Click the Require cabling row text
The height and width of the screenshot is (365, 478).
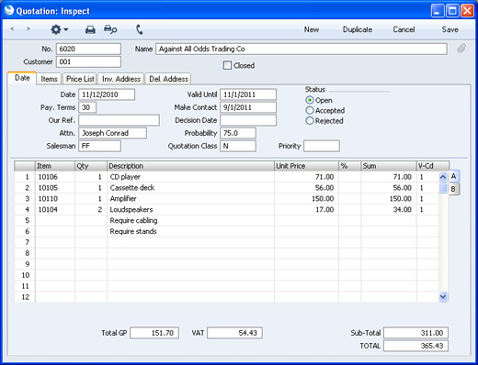133,220
